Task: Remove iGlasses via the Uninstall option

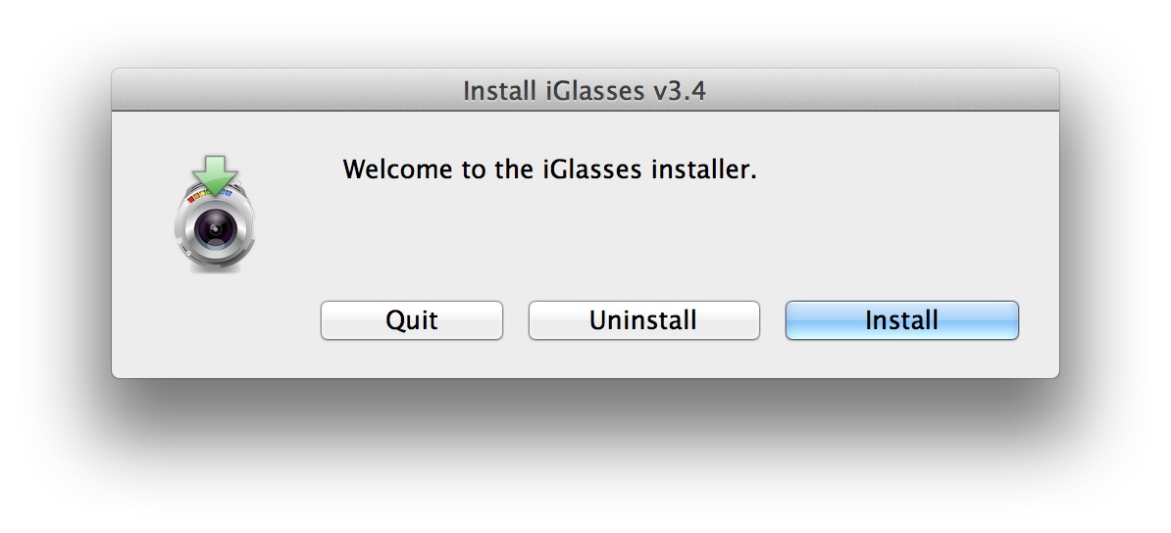Action: click(x=643, y=320)
